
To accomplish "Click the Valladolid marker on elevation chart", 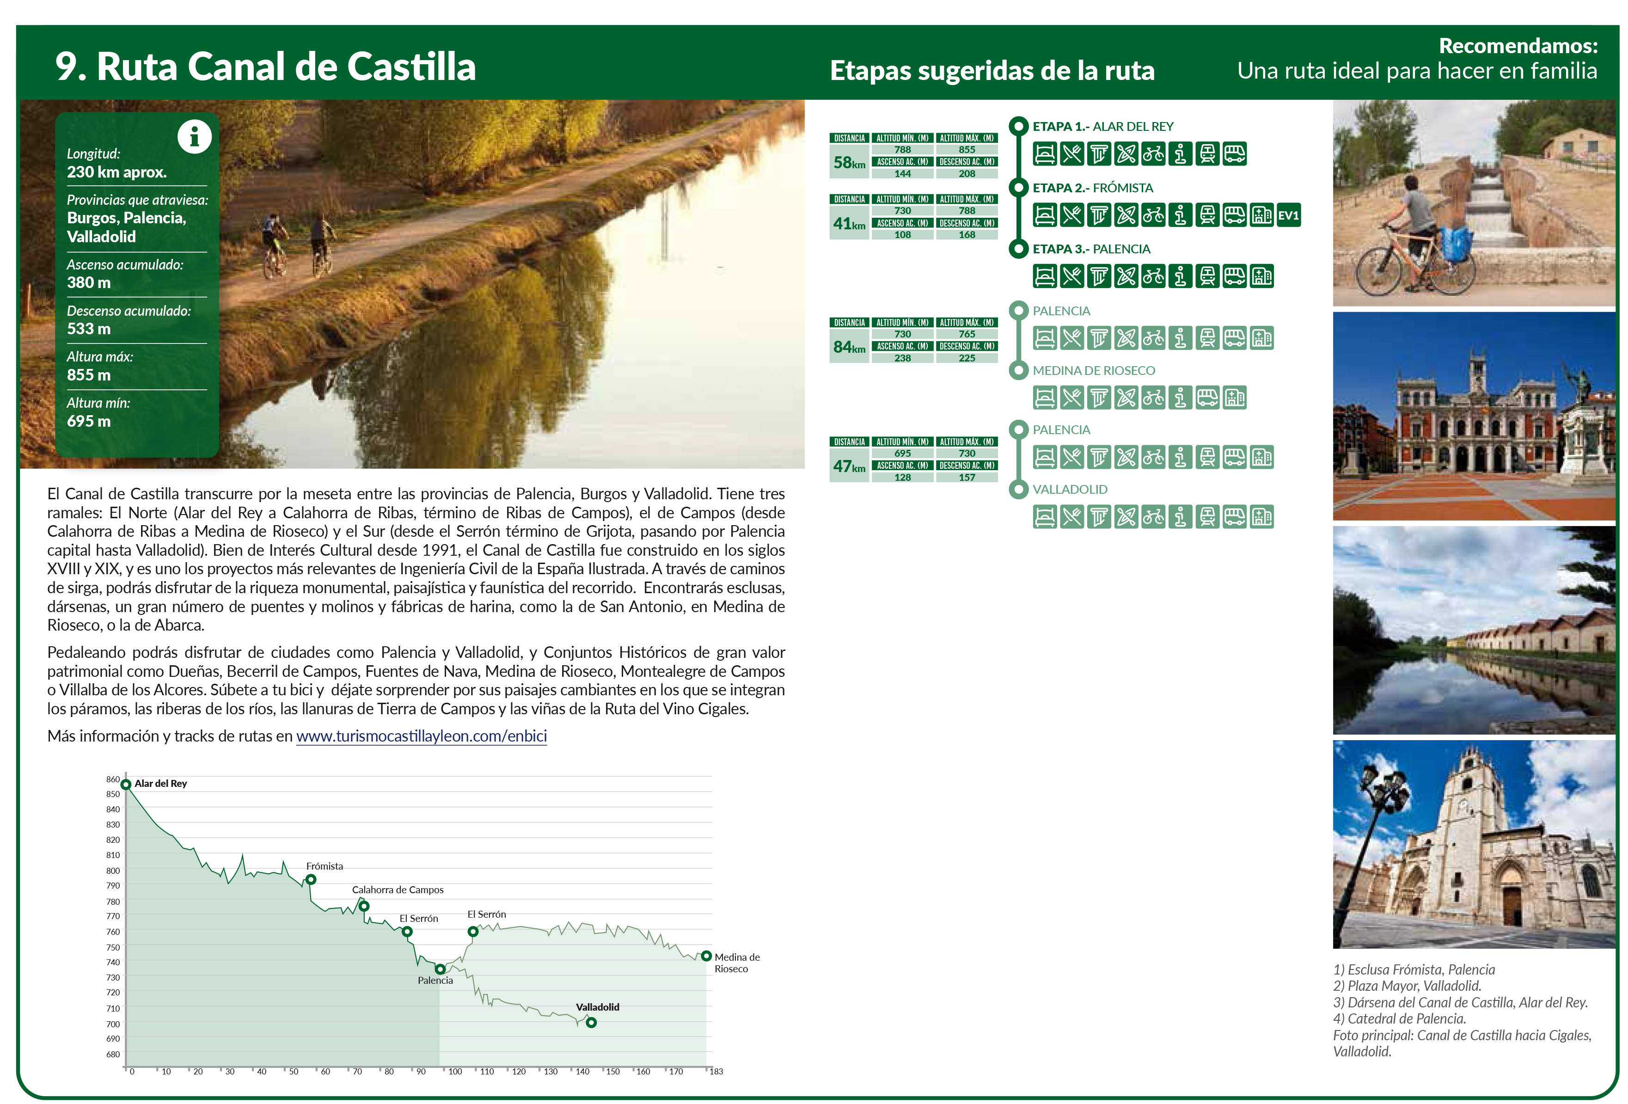I will [591, 1022].
